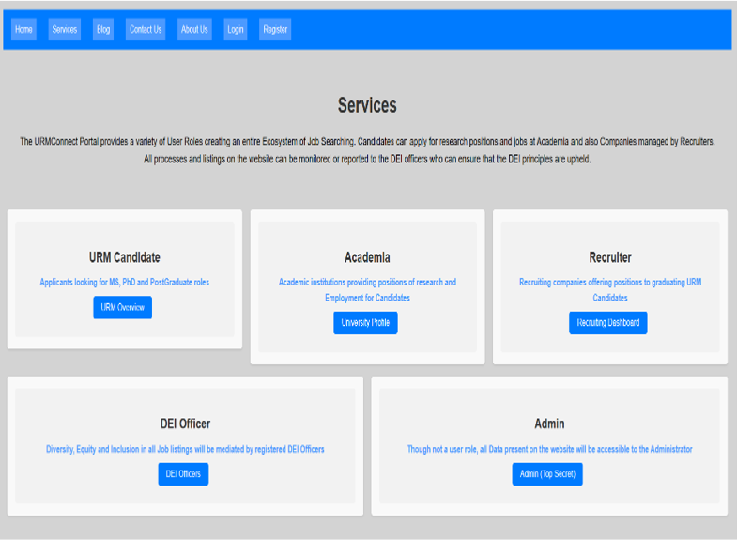Open the Services nav item
This screenshot has height=540, width=737.
[x=65, y=30]
